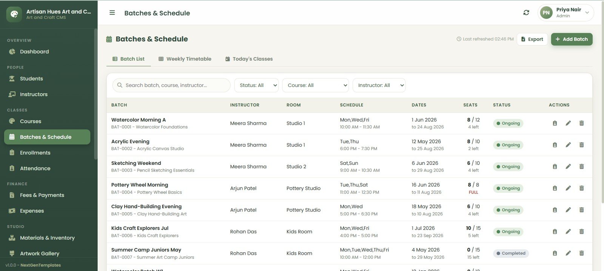Open attendance icon for Watercolor Morning A
The width and height of the screenshot is (604, 271).
pyautogui.click(x=555, y=123)
